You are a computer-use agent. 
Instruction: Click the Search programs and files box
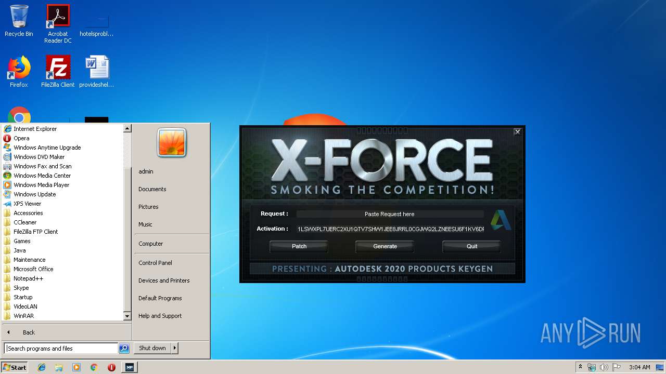[61, 349]
